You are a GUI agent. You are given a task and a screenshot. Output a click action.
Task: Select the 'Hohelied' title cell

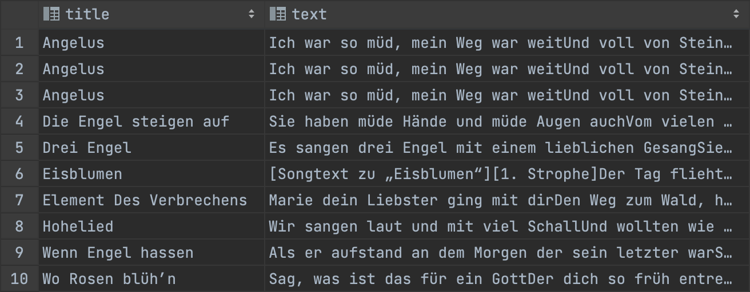tap(78, 226)
